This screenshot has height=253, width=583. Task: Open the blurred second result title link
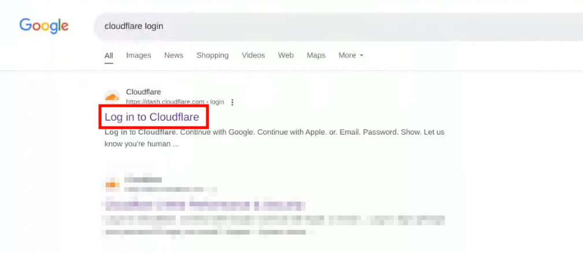(203, 204)
